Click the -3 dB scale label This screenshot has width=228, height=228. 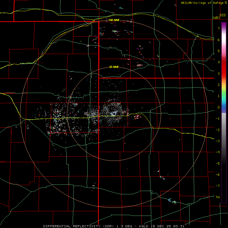[x=218, y=141]
